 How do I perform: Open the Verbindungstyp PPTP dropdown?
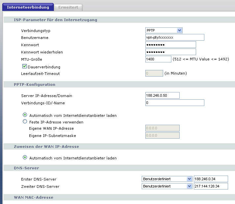pyautogui.click(x=164, y=30)
